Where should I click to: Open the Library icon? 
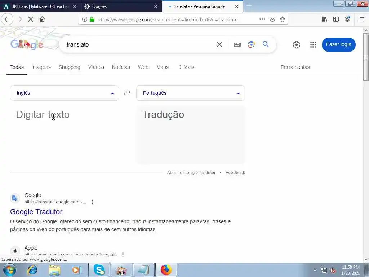[324, 19]
